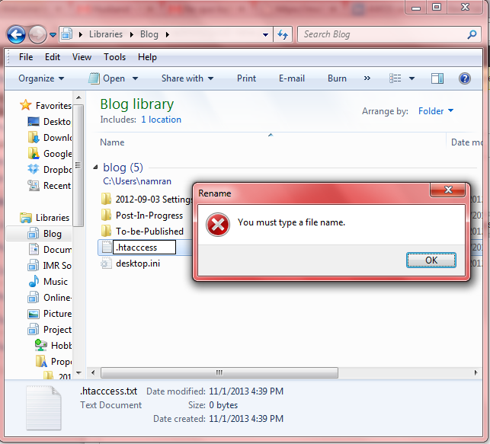
Task: Select the desktop.ini file icon
Action: pos(106,264)
